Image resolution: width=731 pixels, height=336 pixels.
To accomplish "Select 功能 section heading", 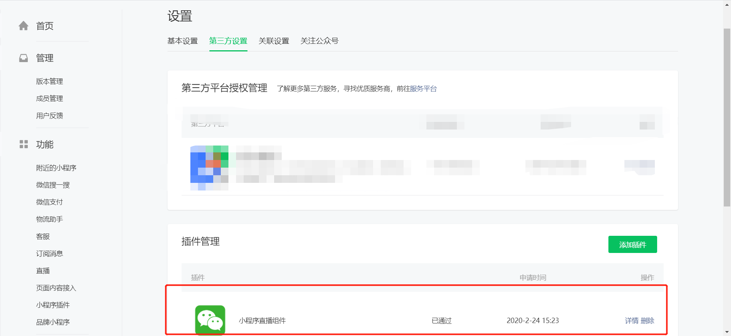I will [45, 144].
